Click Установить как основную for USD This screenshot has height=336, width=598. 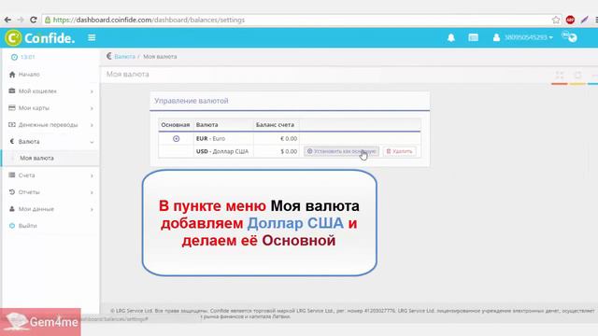click(x=341, y=151)
